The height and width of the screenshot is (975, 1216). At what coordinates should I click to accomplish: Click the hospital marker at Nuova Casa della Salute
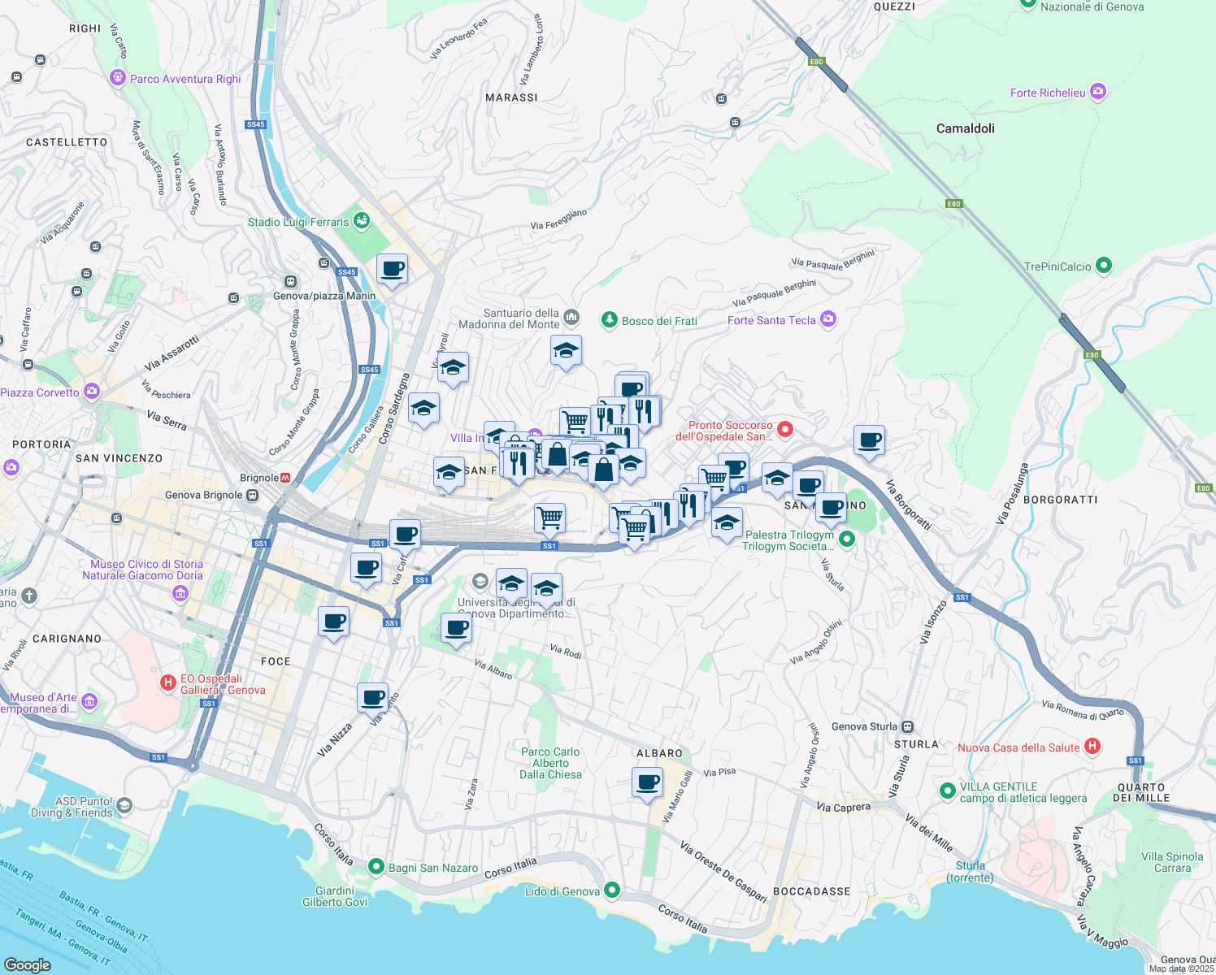pyautogui.click(x=1092, y=746)
